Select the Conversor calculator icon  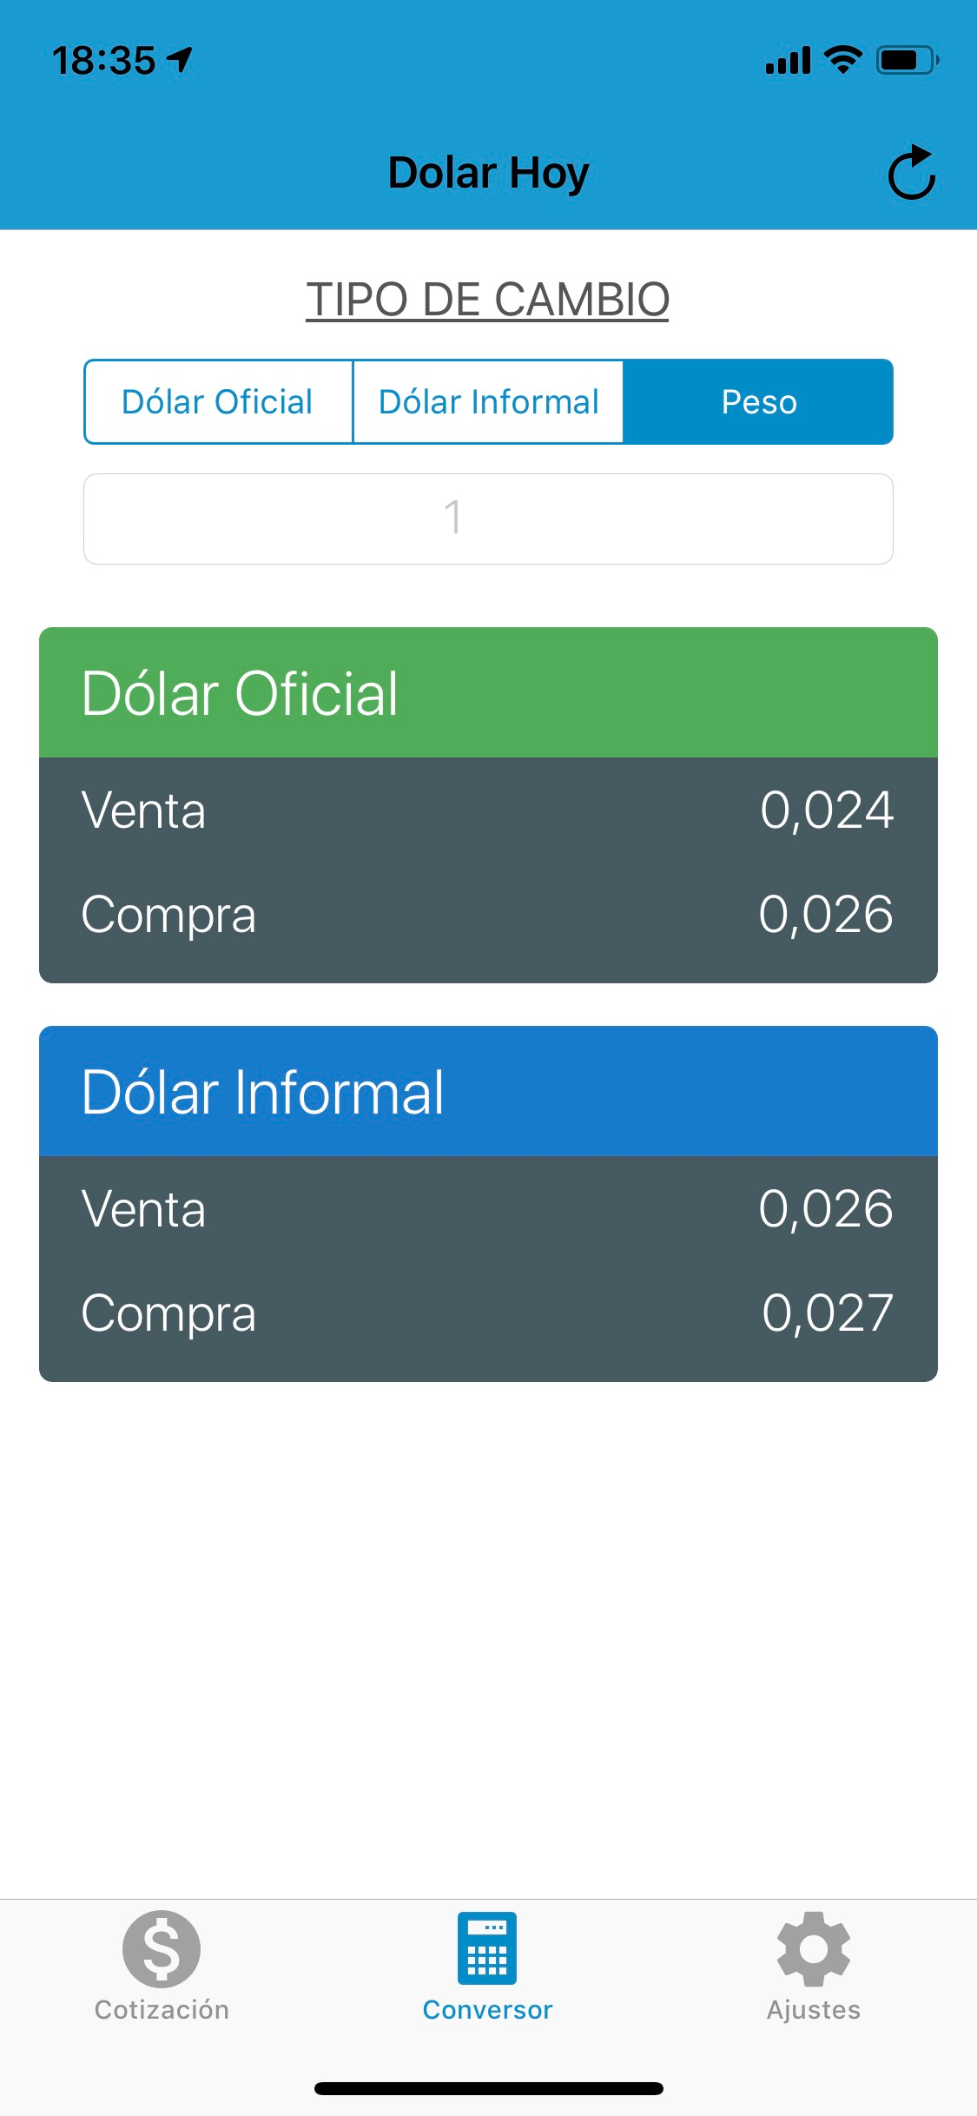[x=487, y=1947]
